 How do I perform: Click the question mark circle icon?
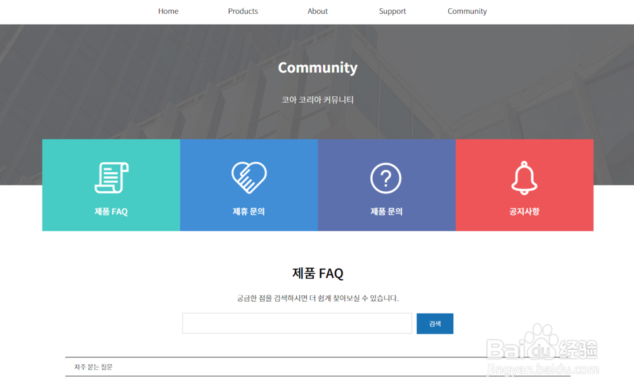point(385,178)
